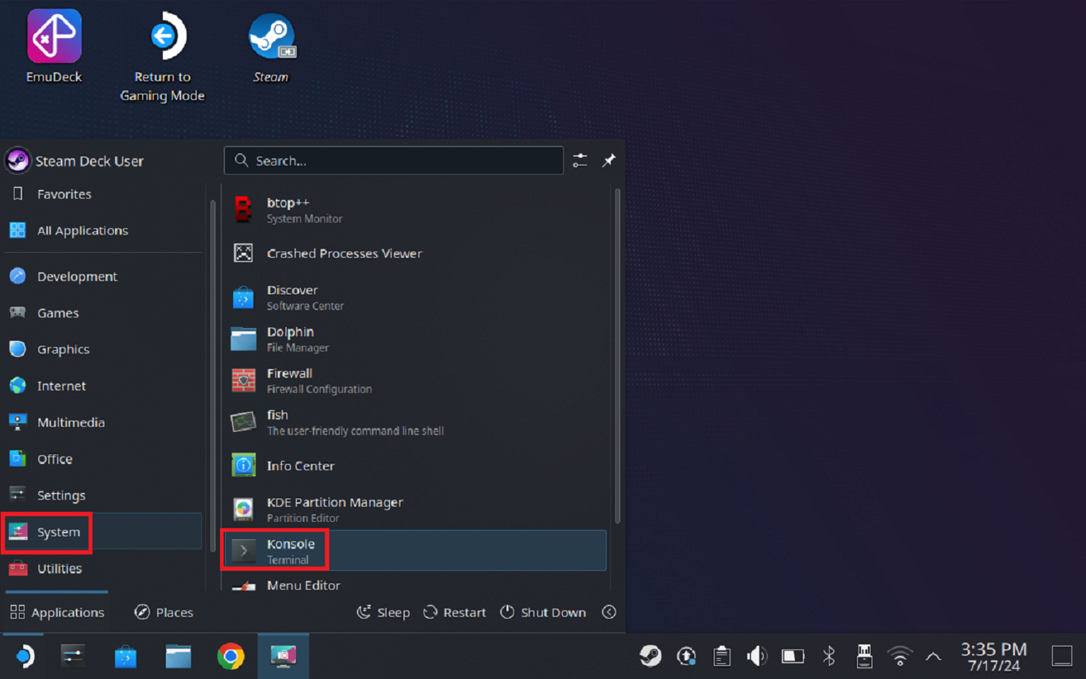Launch the Steam desktop shortcut
Screen dimensions: 1086x679
(x=271, y=47)
